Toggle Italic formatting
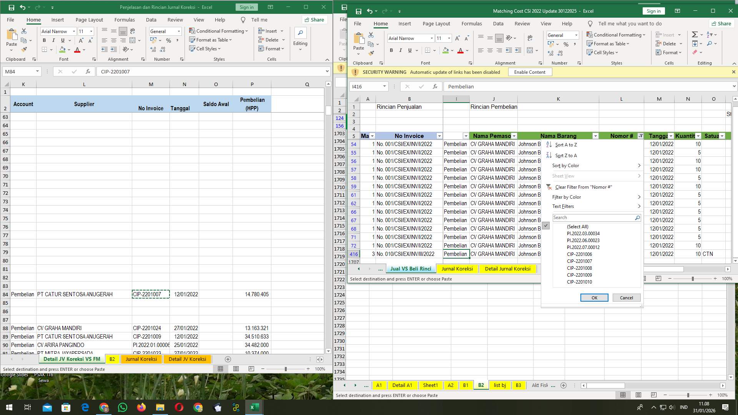Viewport: 738px width, 415px height. coord(401,50)
